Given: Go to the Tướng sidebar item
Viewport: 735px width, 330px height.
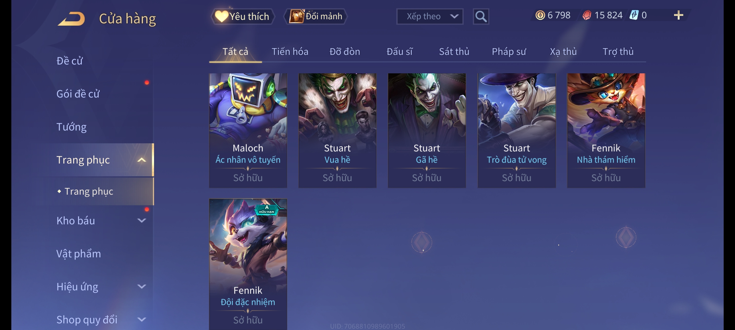Looking at the screenshot, I should click(71, 127).
